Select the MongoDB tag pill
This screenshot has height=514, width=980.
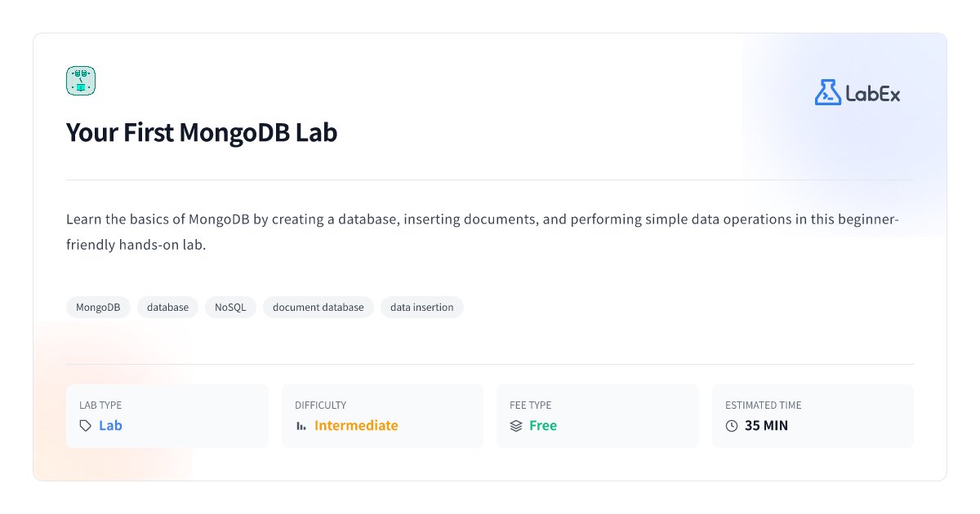98,307
